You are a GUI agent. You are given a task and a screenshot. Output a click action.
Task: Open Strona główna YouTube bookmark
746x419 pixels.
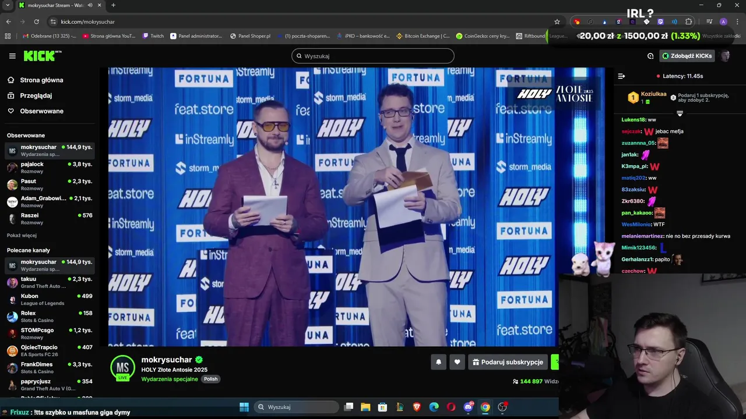click(x=109, y=36)
